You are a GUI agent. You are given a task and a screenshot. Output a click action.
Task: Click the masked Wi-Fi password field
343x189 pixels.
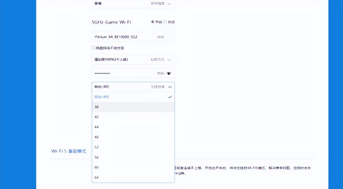[124, 73]
